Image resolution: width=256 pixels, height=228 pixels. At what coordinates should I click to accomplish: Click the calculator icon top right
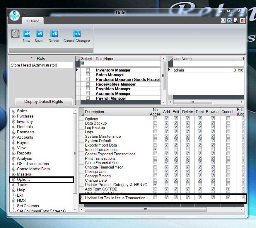point(236,20)
